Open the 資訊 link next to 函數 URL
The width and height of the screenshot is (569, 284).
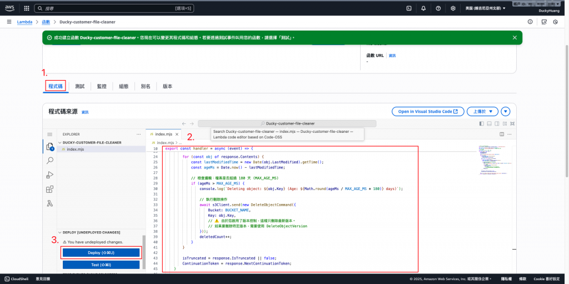click(392, 56)
